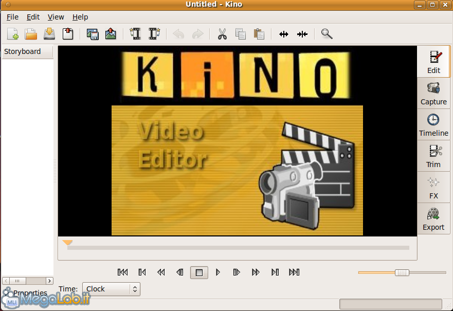Go to the start of next scene

[x=275, y=272]
